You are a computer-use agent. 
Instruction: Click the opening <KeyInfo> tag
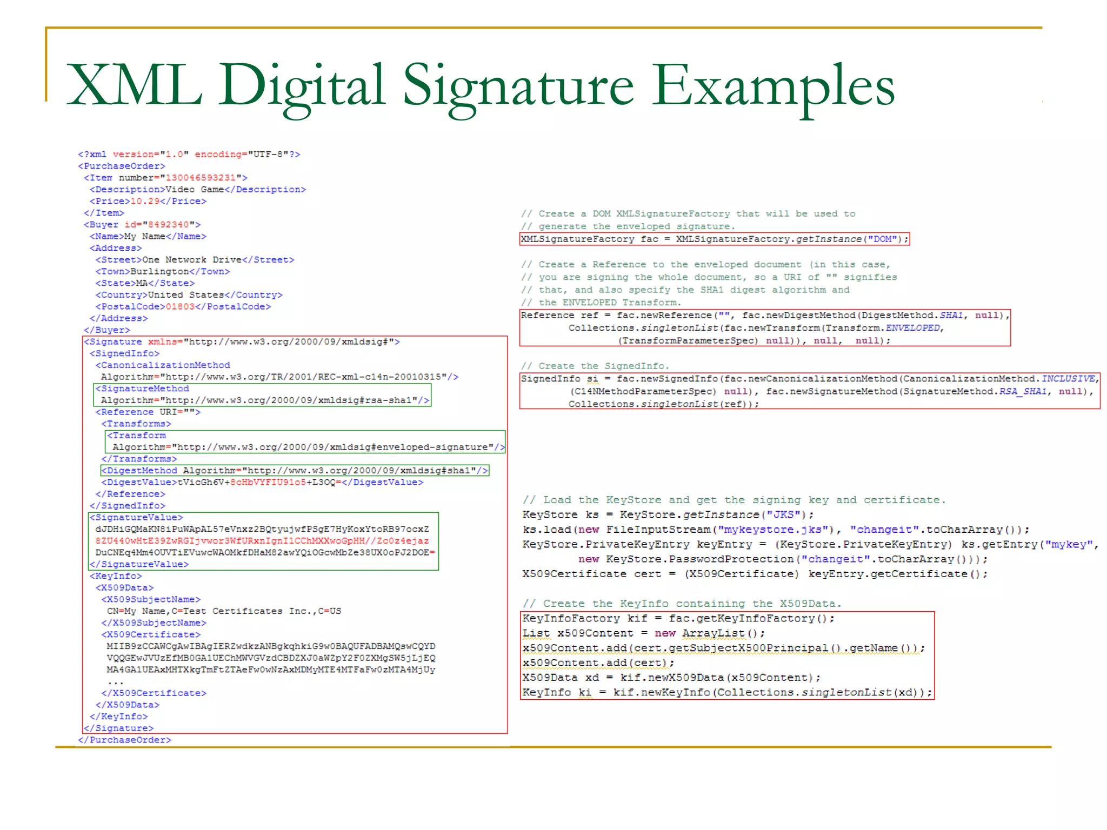click(116, 576)
